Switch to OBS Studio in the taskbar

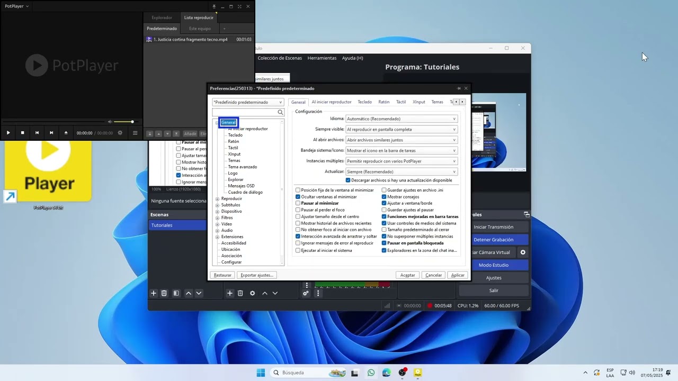pos(403,373)
